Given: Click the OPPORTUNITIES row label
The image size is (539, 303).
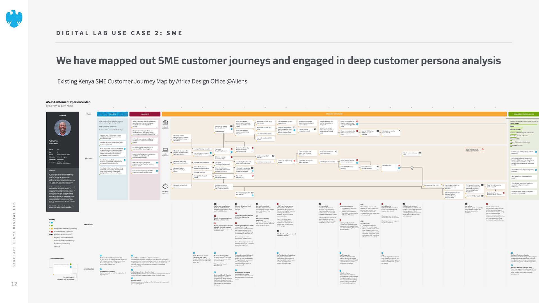Looking at the screenshot, I should [89, 269].
